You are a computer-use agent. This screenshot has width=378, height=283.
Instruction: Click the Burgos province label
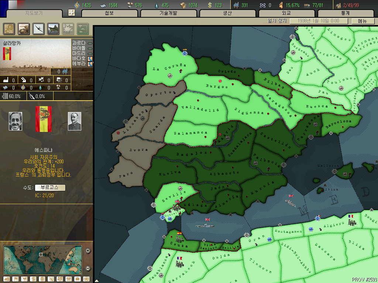click(217, 86)
